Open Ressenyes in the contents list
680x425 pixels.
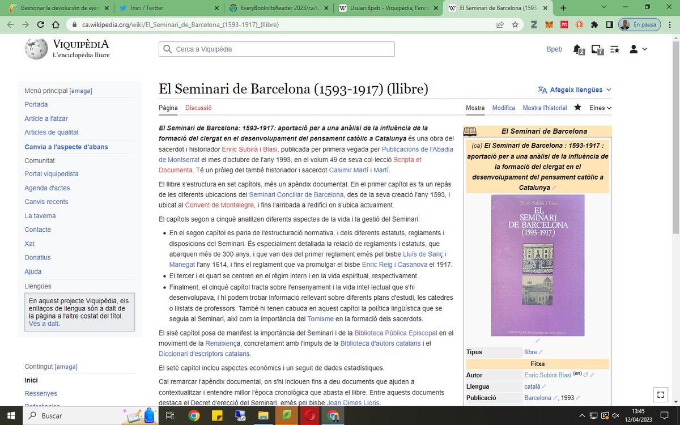(x=41, y=393)
